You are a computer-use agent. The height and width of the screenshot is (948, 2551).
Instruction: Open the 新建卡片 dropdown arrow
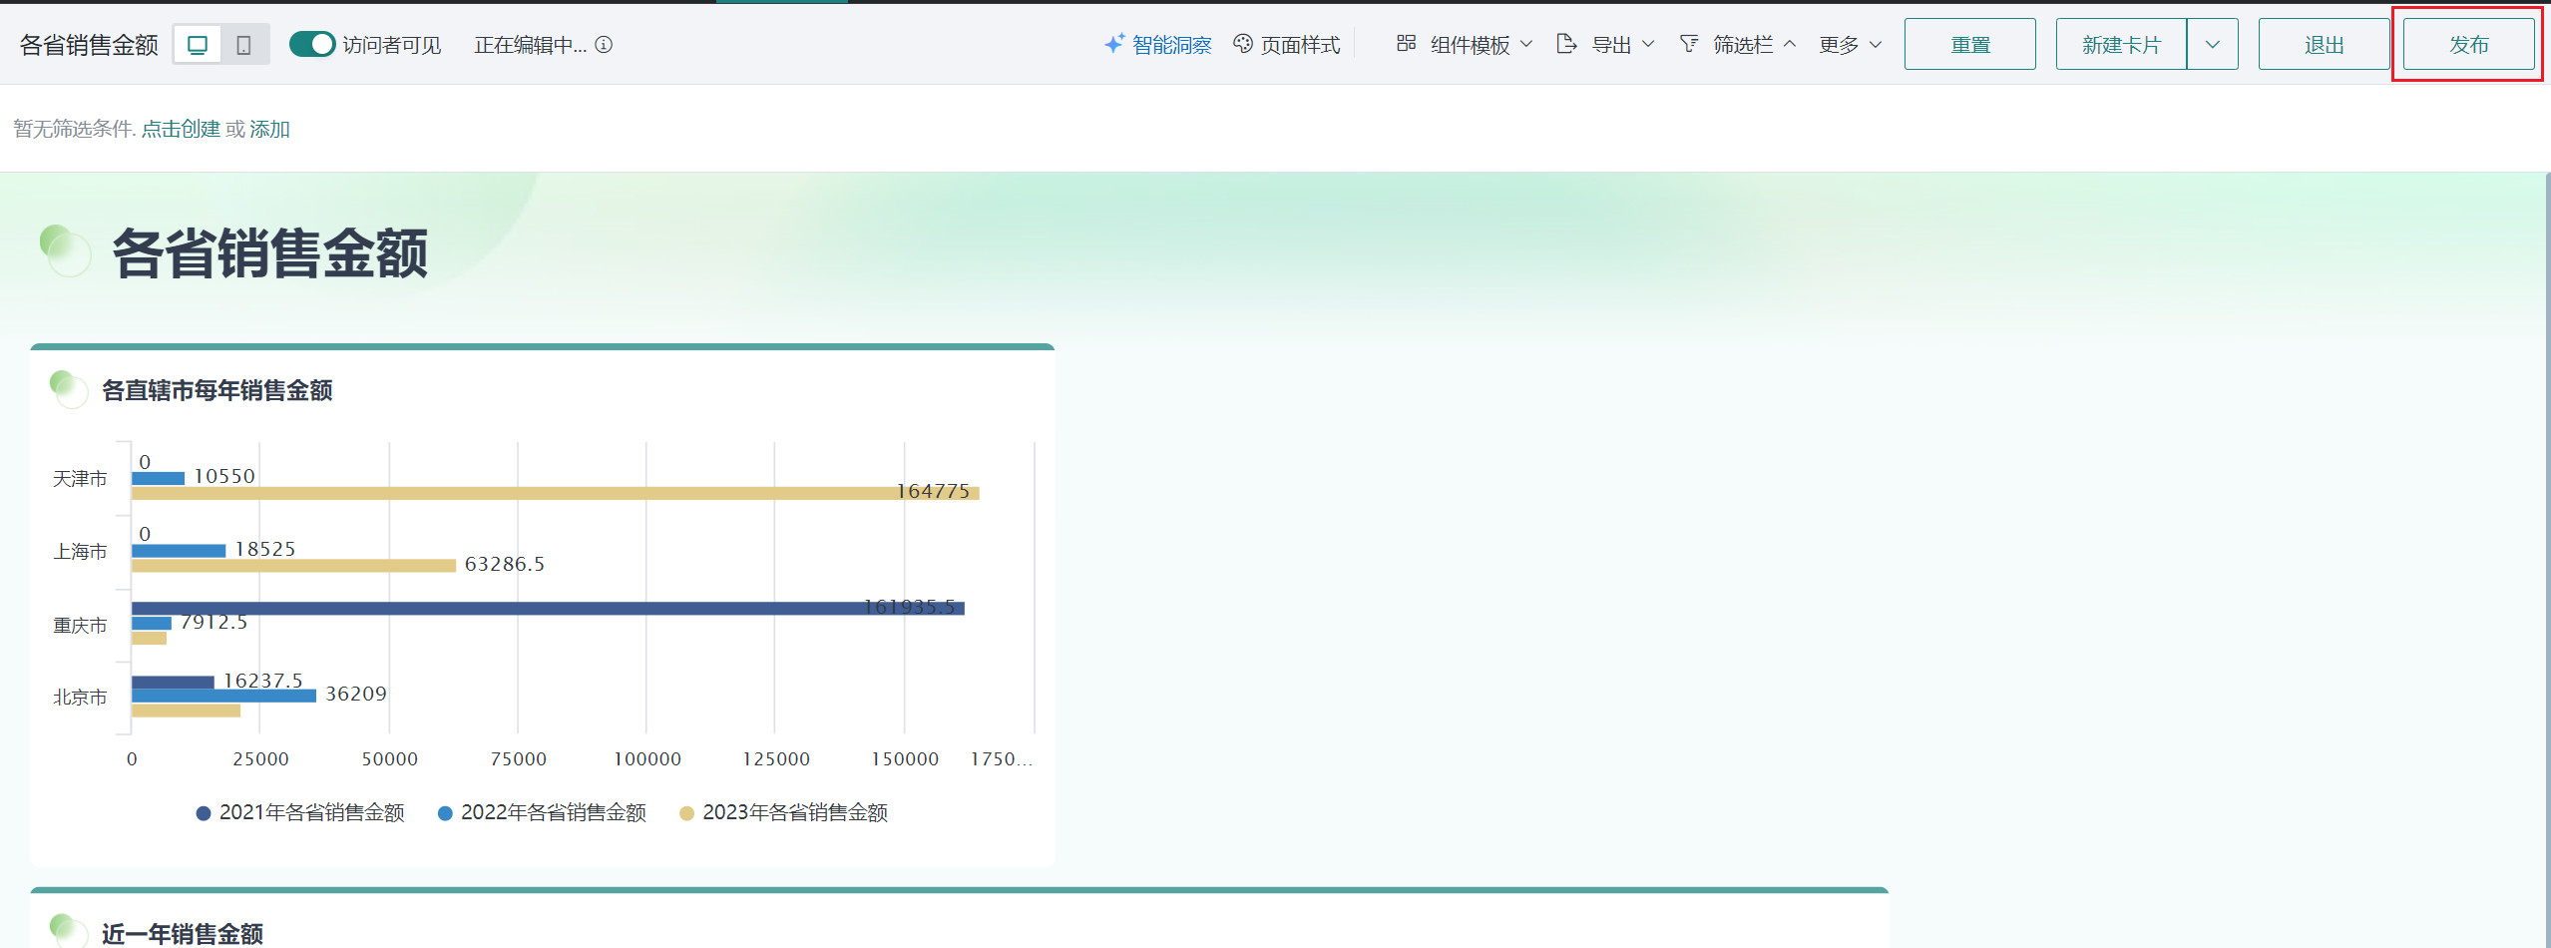(x=2212, y=45)
